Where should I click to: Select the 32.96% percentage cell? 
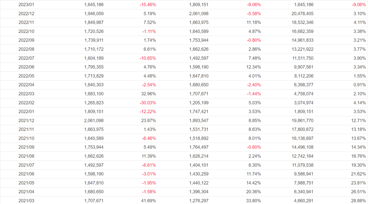pyautogui.click(x=148, y=94)
